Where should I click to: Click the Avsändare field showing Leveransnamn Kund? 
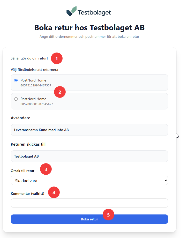(x=89, y=130)
